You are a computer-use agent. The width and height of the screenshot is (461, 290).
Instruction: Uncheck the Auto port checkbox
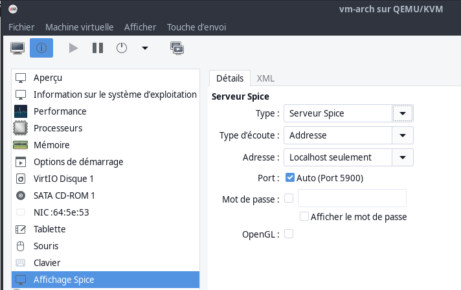(290, 177)
